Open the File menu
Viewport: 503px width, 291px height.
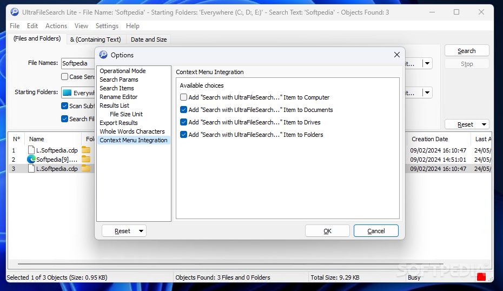coord(15,25)
